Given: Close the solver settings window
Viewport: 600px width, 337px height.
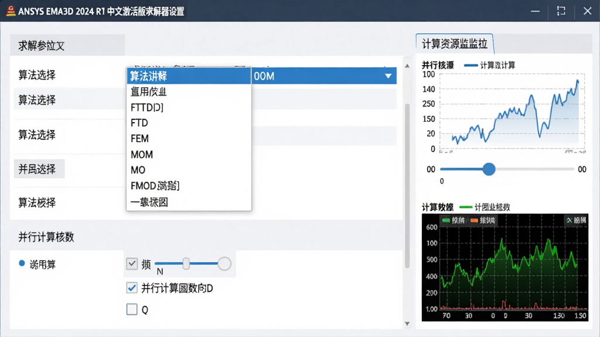Looking at the screenshot, I should (587, 11).
